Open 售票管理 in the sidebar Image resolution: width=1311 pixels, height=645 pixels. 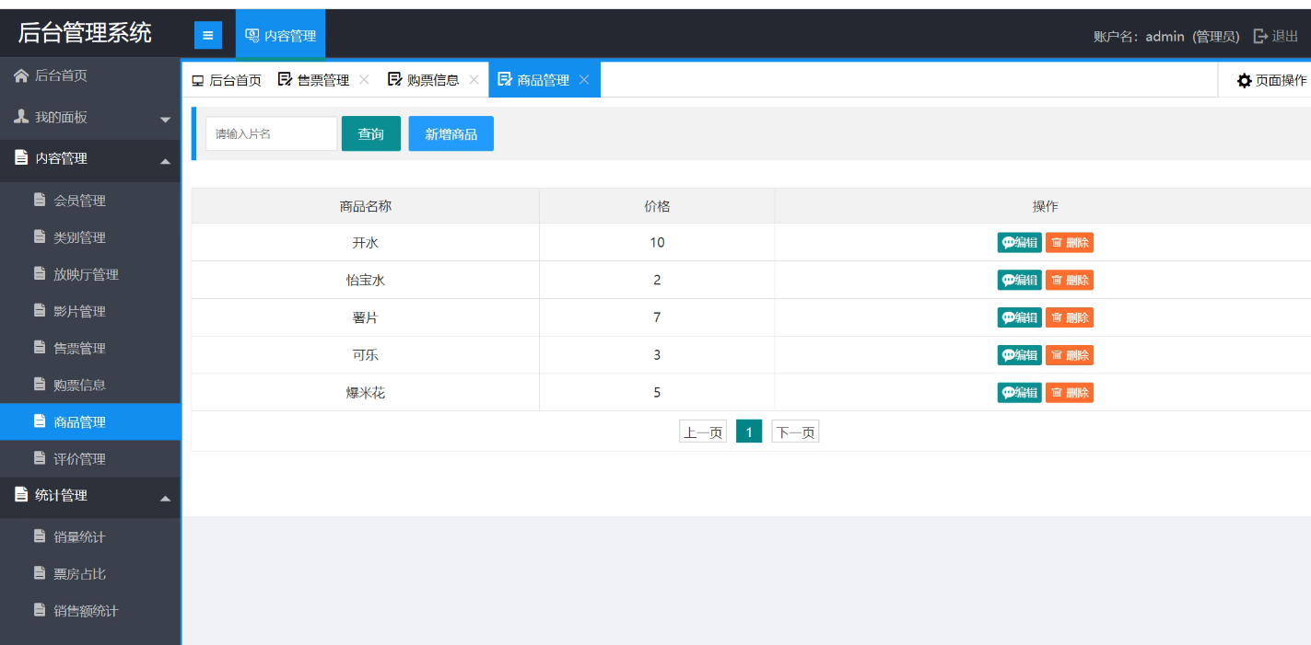90,348
